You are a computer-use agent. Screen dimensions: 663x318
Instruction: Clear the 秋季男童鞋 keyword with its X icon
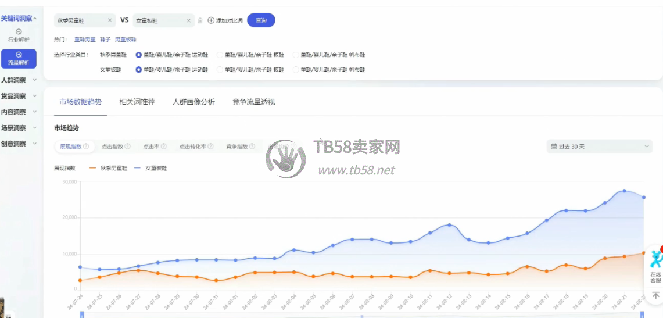[x=110, y=20]
